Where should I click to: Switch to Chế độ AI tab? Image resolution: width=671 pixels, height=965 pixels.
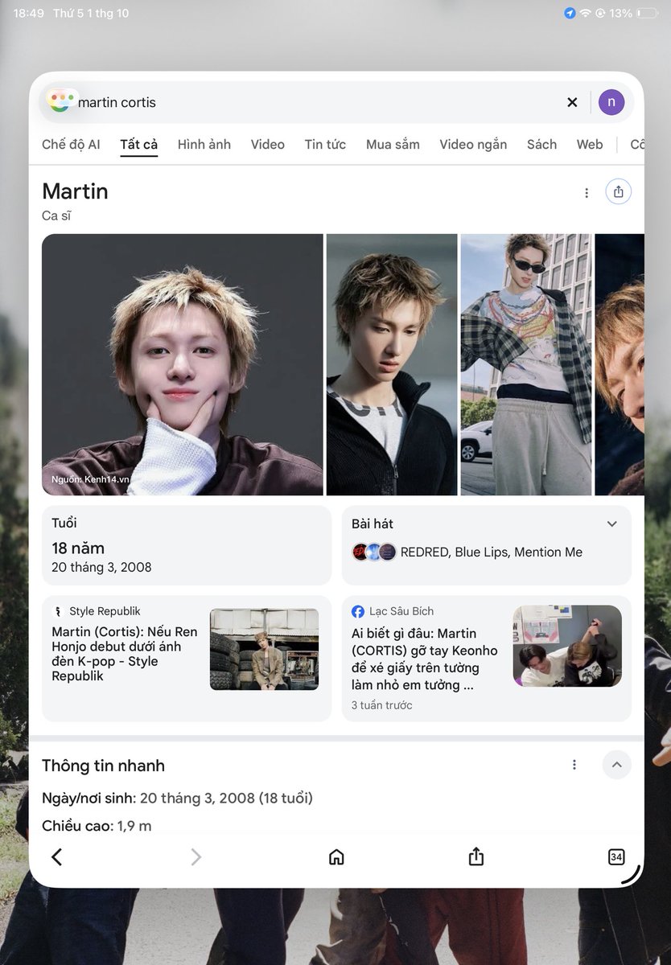pyautogui.click(x=71, y=145)
